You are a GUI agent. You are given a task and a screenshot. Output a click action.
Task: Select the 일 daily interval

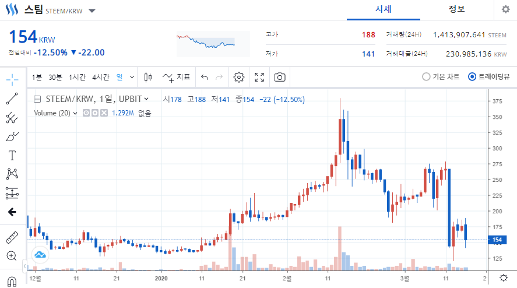(119, 77)
